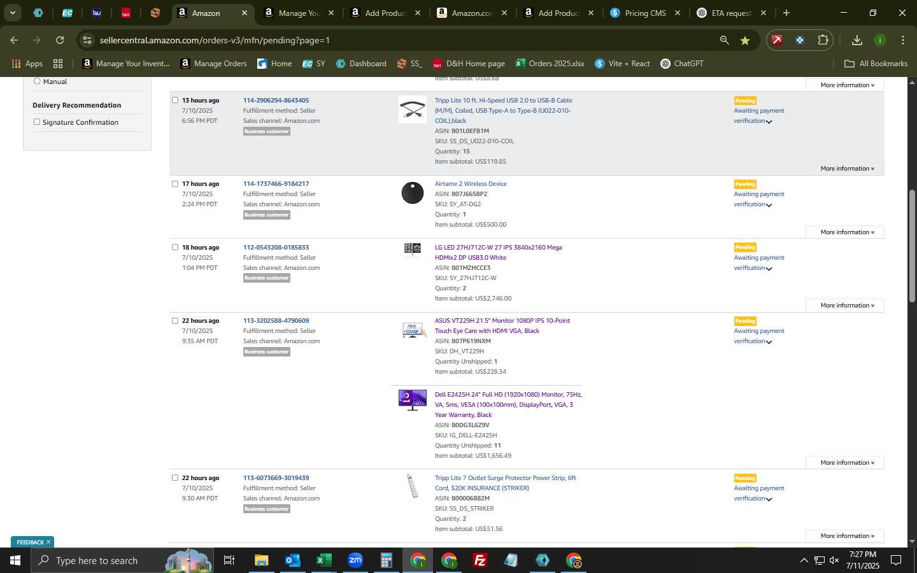Expand More information for LG LED monitor order
Viewport: 917px width, 573px height.
point(845,305)
